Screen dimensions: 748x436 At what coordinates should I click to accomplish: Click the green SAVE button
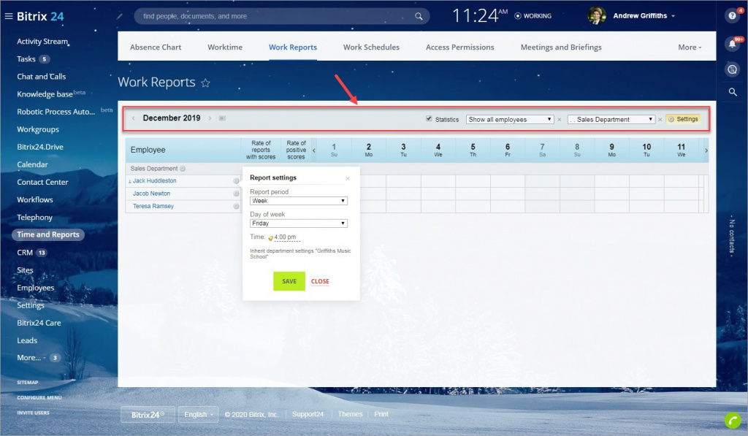(289, 281)
